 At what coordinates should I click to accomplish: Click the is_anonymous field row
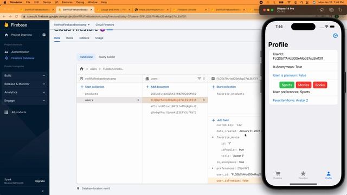230,162
